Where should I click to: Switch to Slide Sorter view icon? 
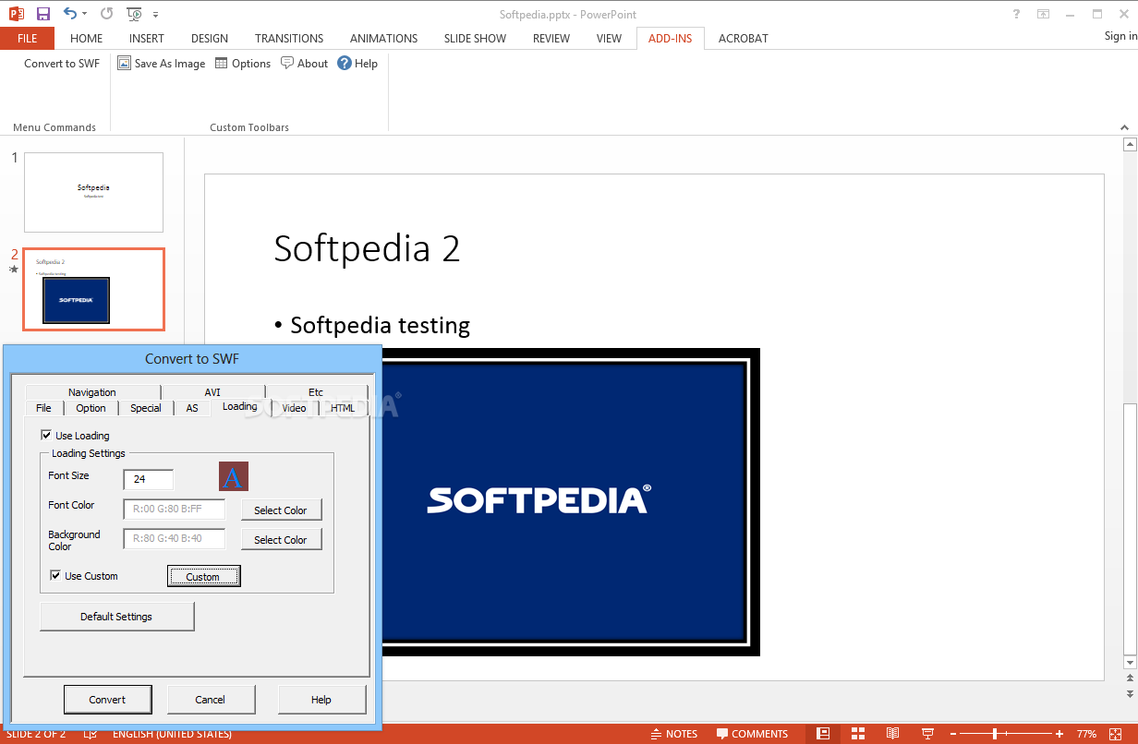[x=858, y=734]
